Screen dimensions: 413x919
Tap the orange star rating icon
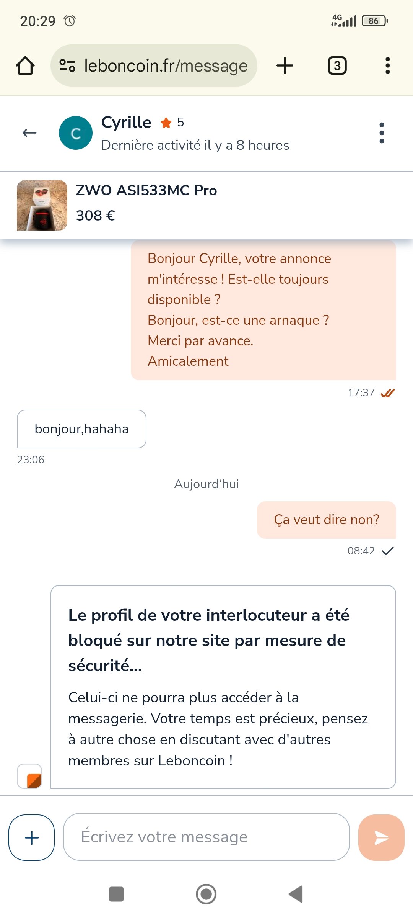[166, 123]
